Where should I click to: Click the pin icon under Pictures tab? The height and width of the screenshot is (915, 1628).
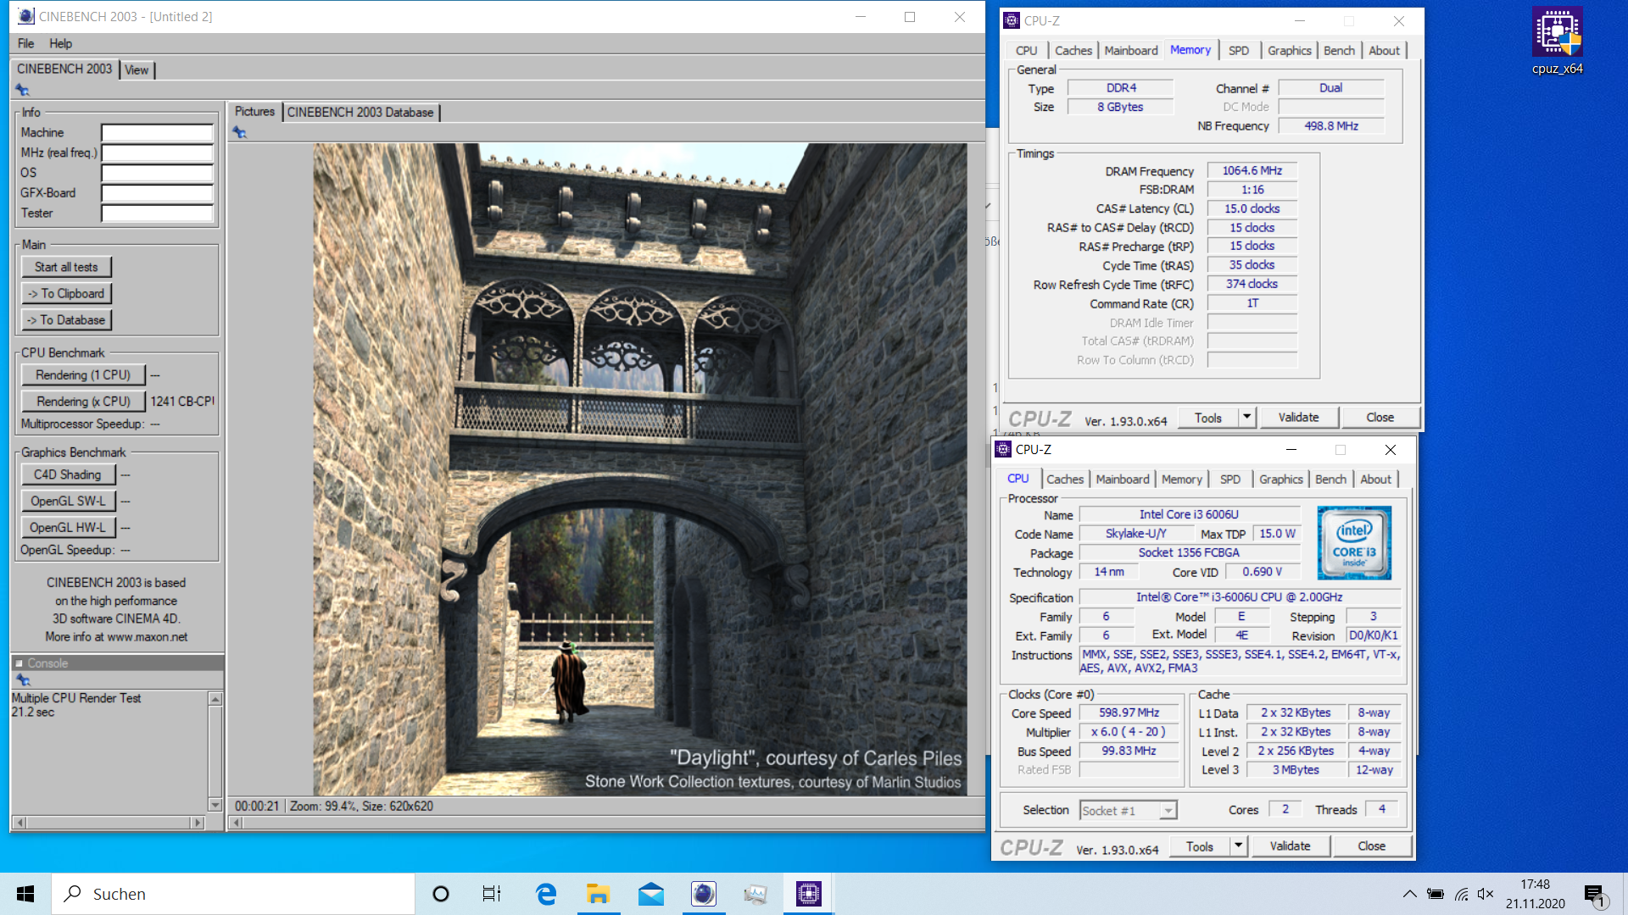click(x=239, y=132)
